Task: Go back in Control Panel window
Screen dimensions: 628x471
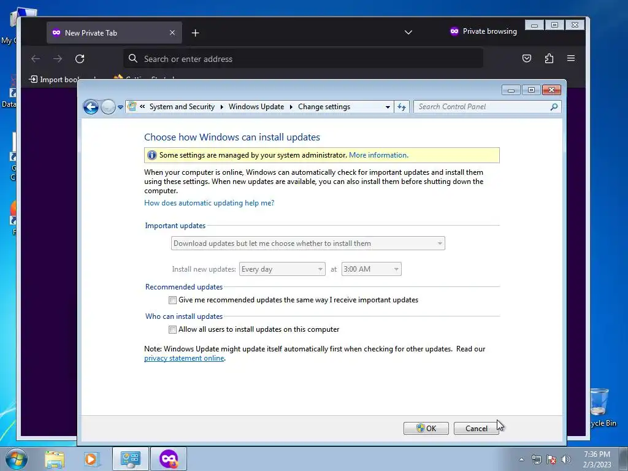Action: coord(91,107)
